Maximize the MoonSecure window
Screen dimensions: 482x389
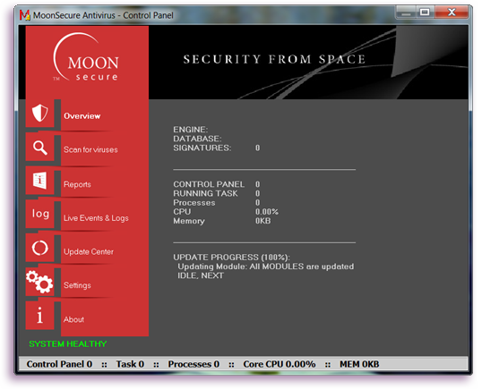coord(425,13)
